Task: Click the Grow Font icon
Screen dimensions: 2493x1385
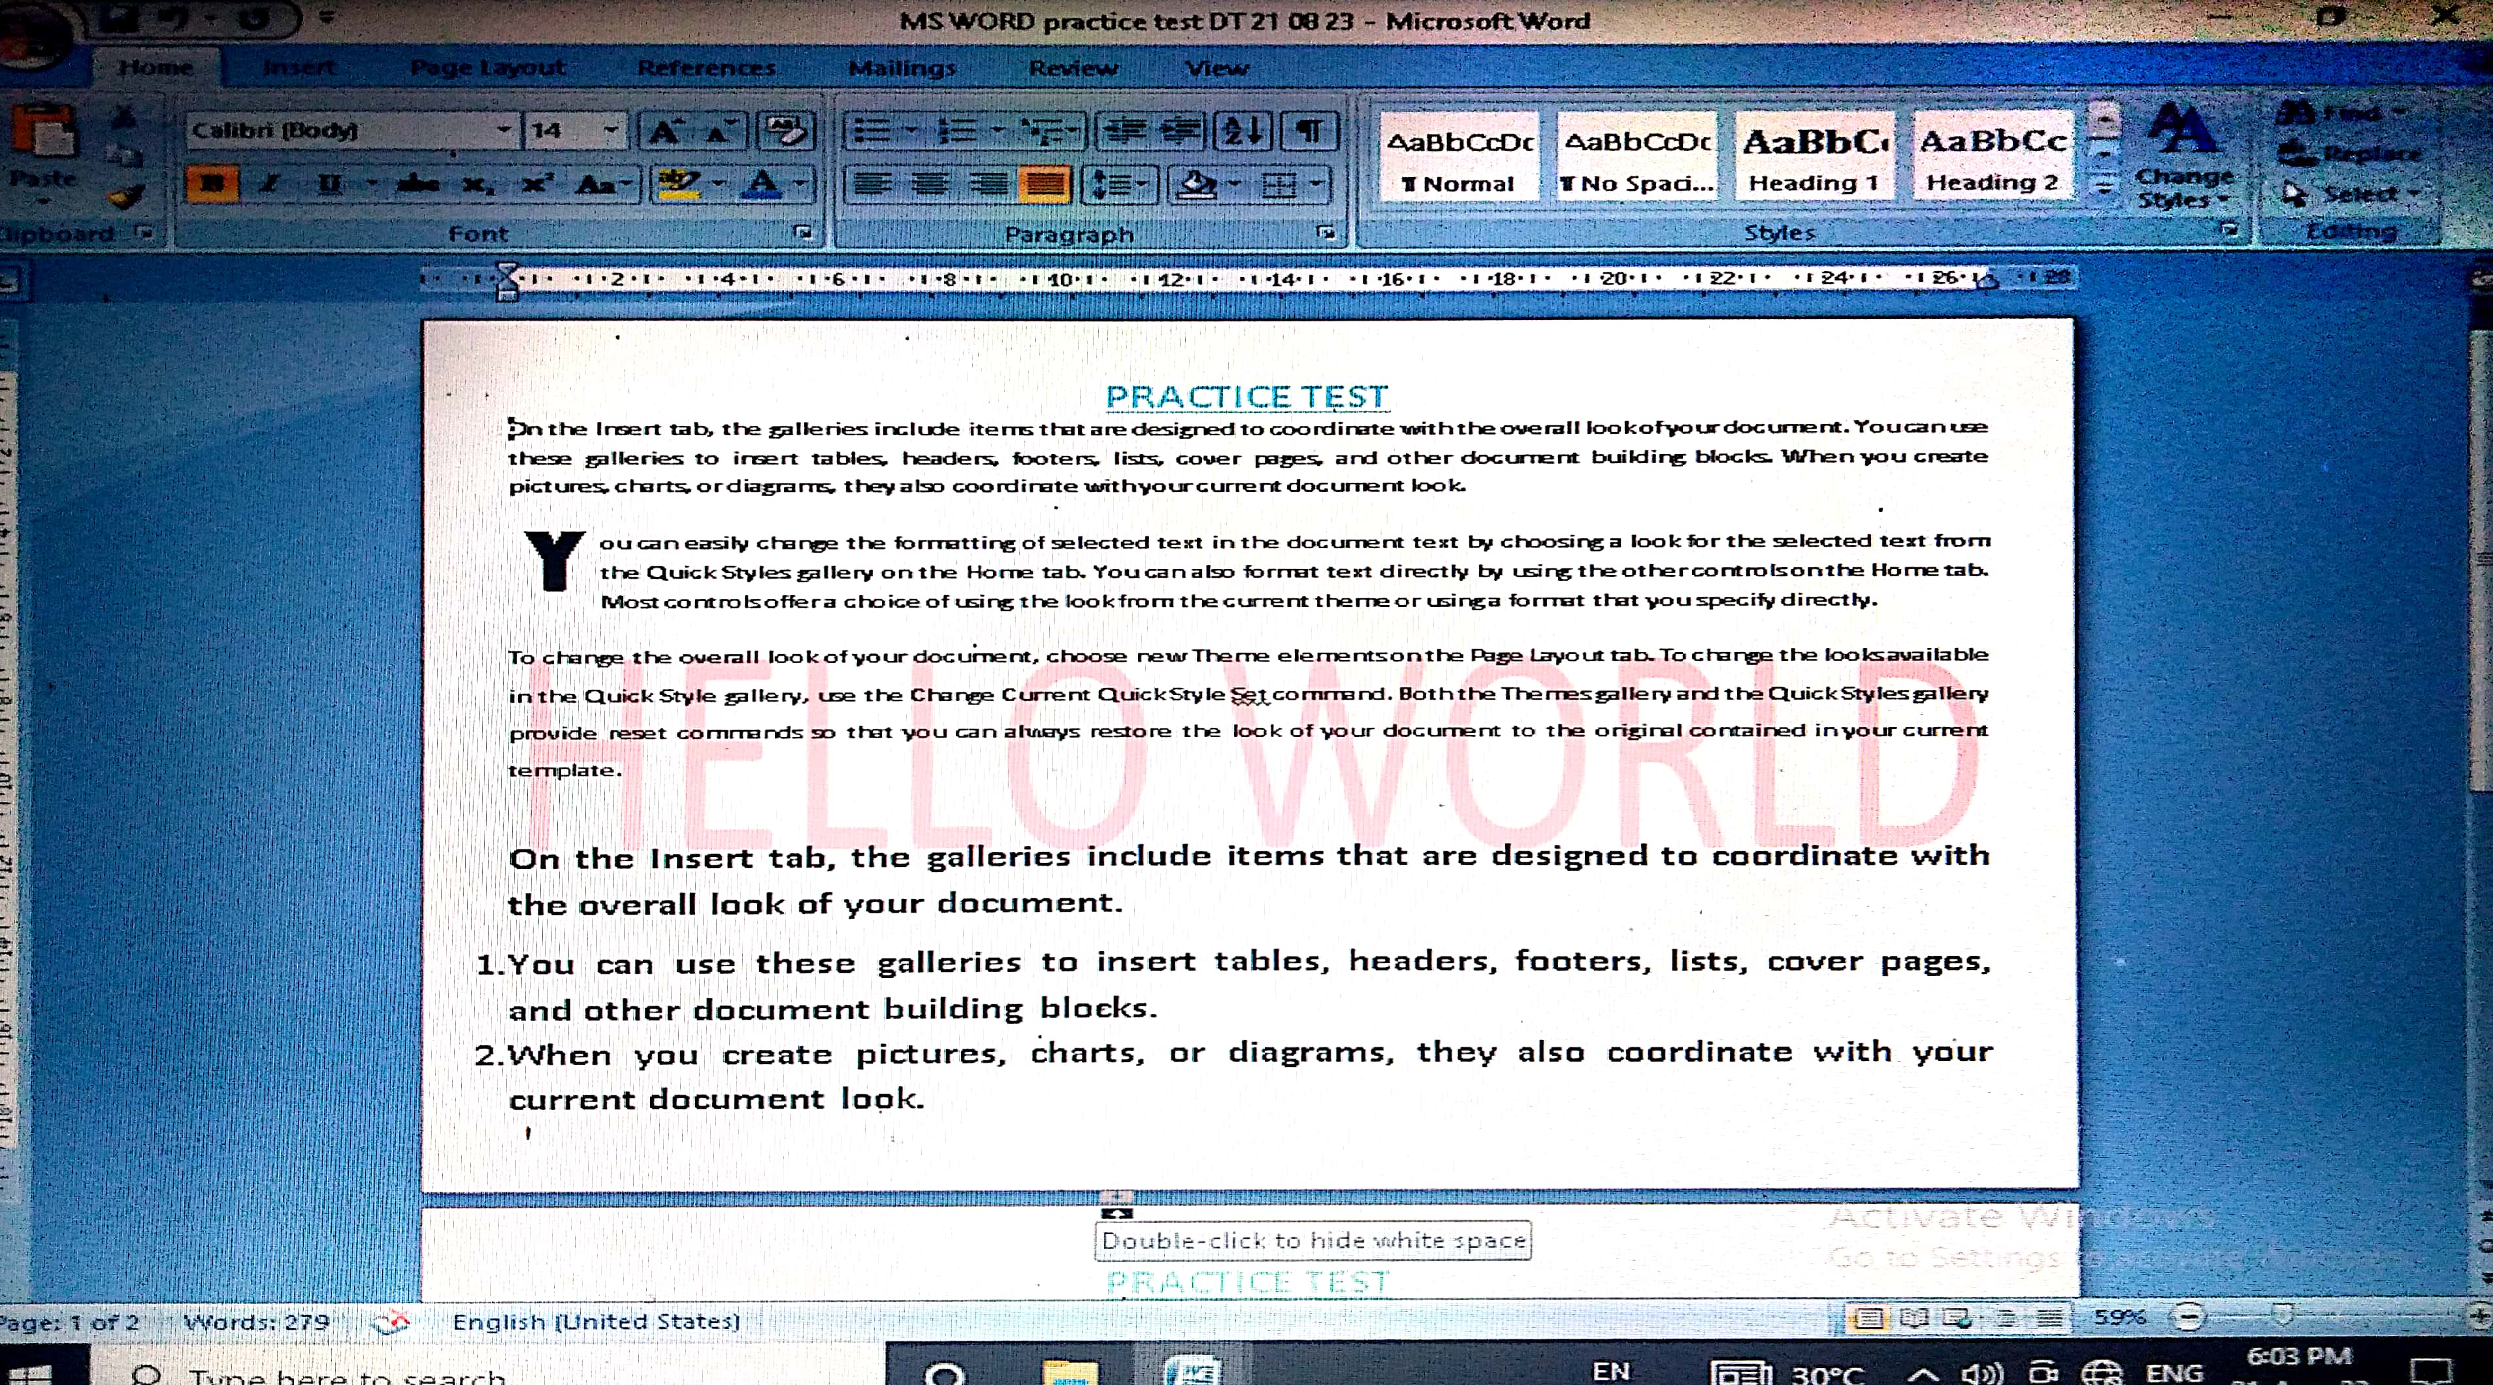Action: click(666, 130)
